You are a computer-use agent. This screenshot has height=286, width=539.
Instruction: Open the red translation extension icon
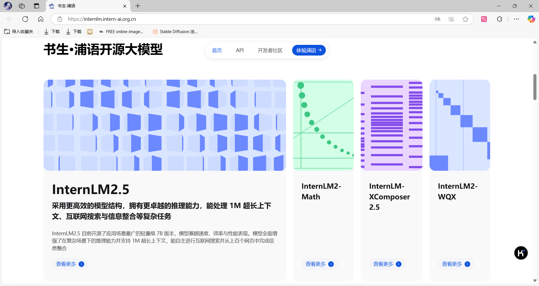pyautogui.click(x=484, y=19)
